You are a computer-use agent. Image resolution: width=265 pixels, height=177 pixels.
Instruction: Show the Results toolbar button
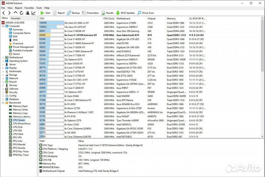107,13
